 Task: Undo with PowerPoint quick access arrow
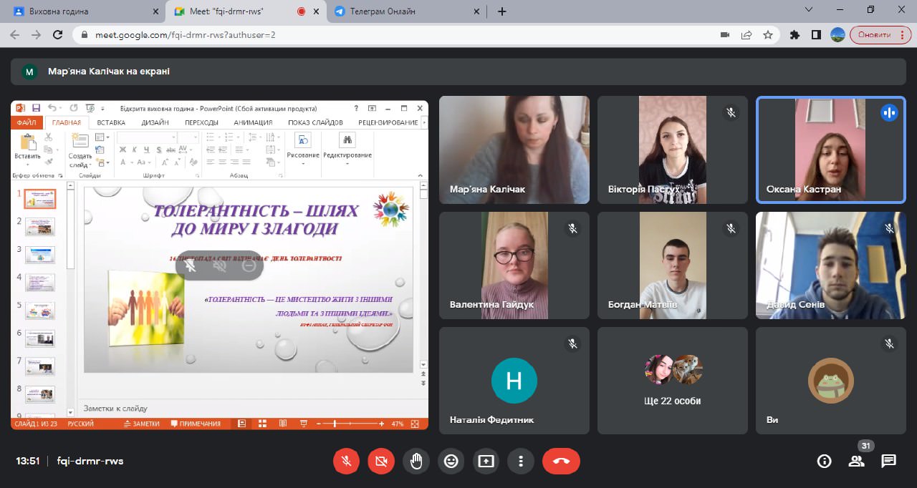point(52,108)
